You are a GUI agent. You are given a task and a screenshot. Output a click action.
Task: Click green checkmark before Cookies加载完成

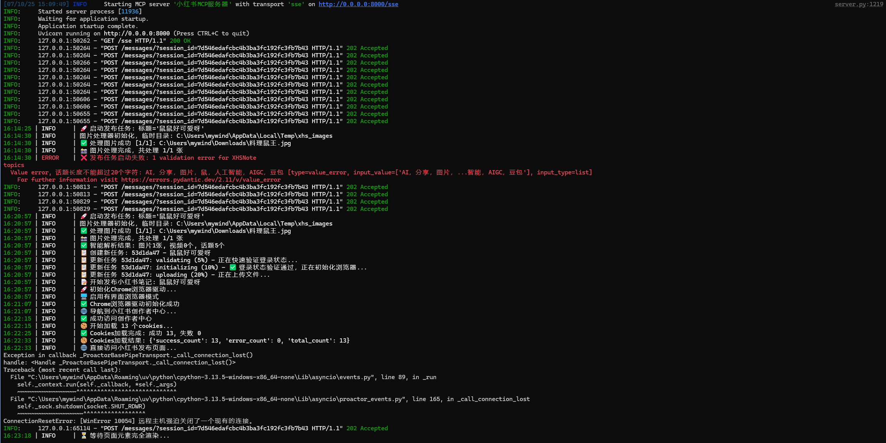pyautogui.click(x=84, y=333)
